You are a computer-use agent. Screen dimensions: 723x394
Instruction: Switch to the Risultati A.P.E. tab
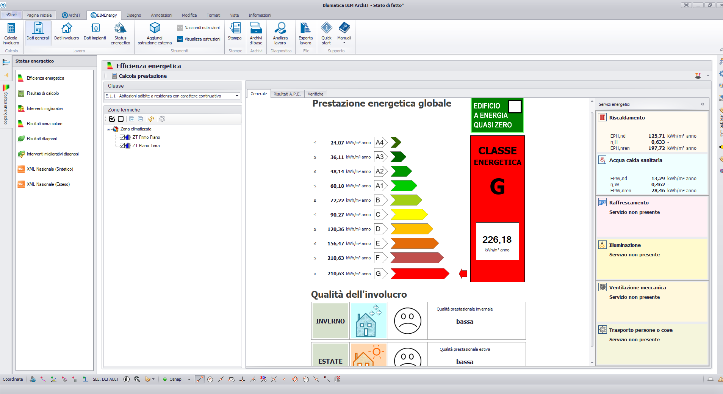pyautogui.click(x=287, y=94)
